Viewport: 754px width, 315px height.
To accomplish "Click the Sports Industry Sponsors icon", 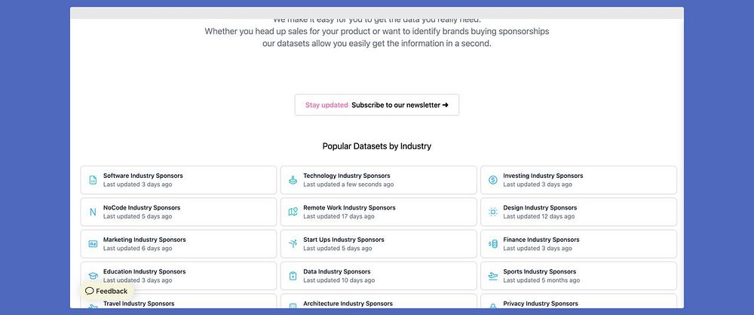I will pos(492,276).
